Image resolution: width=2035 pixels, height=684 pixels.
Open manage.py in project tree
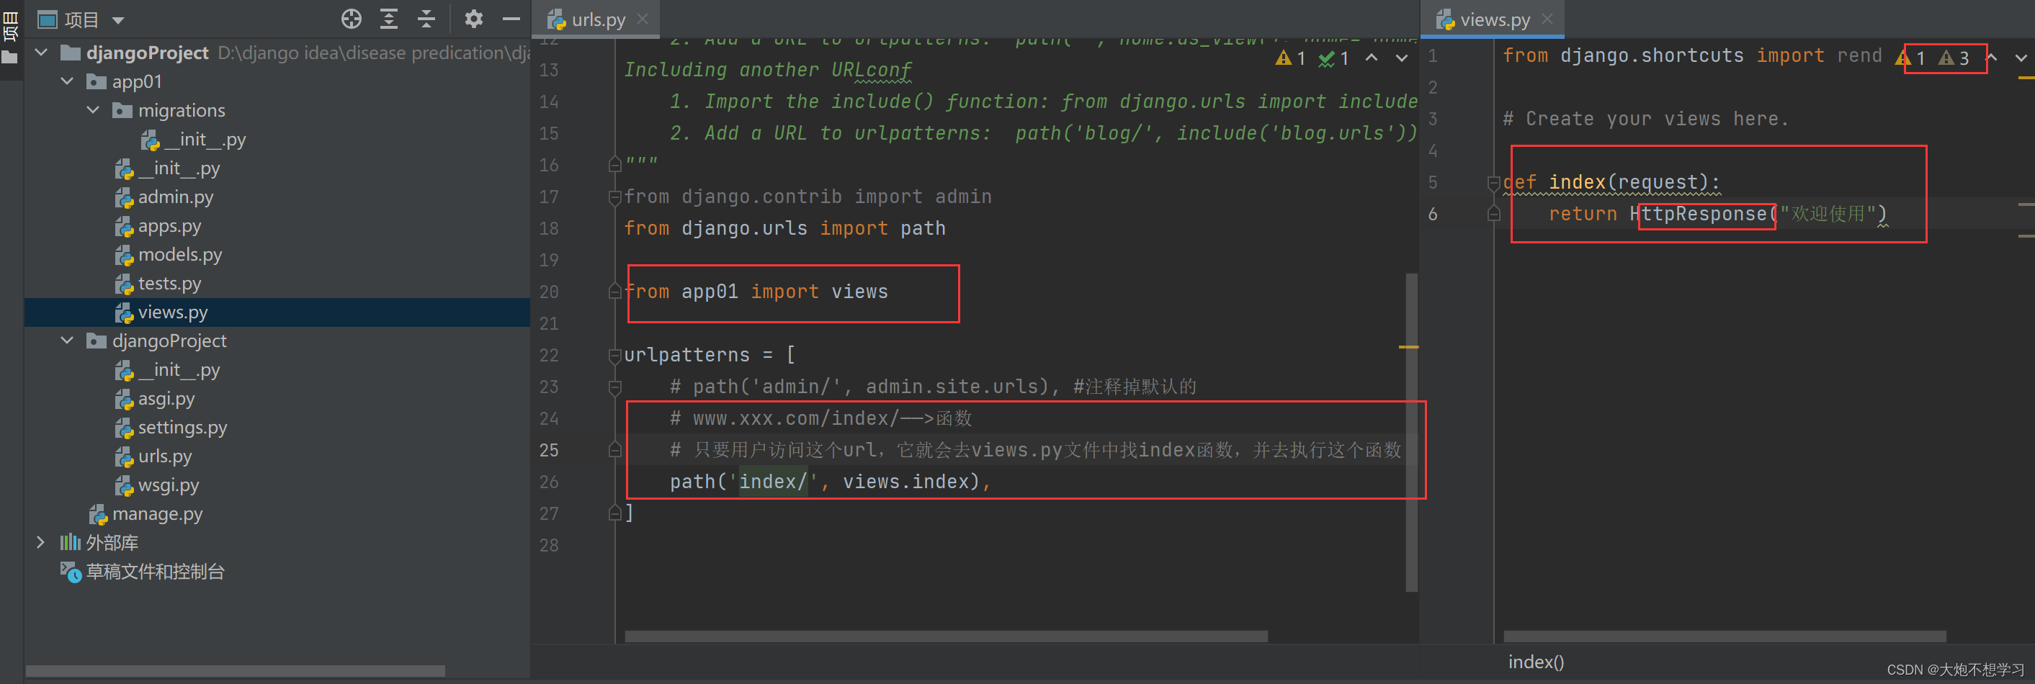point(146,514)
